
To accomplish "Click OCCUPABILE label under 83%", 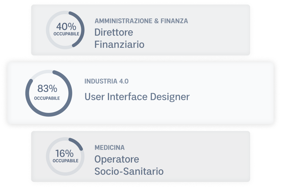I will point(47,98).
